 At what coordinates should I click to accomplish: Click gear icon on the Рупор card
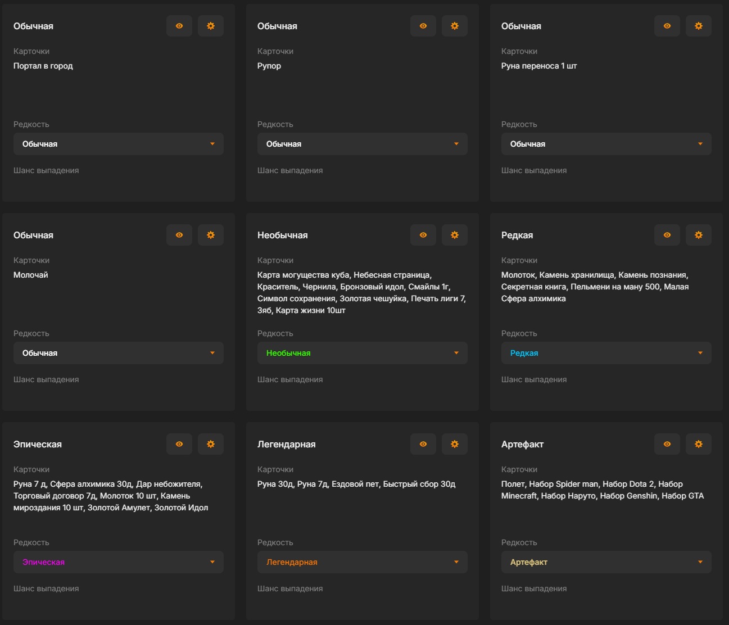tap(455, 26)
